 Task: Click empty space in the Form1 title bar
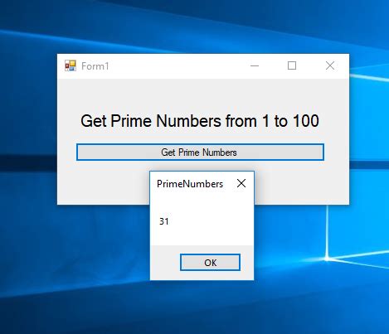point(177,66)
